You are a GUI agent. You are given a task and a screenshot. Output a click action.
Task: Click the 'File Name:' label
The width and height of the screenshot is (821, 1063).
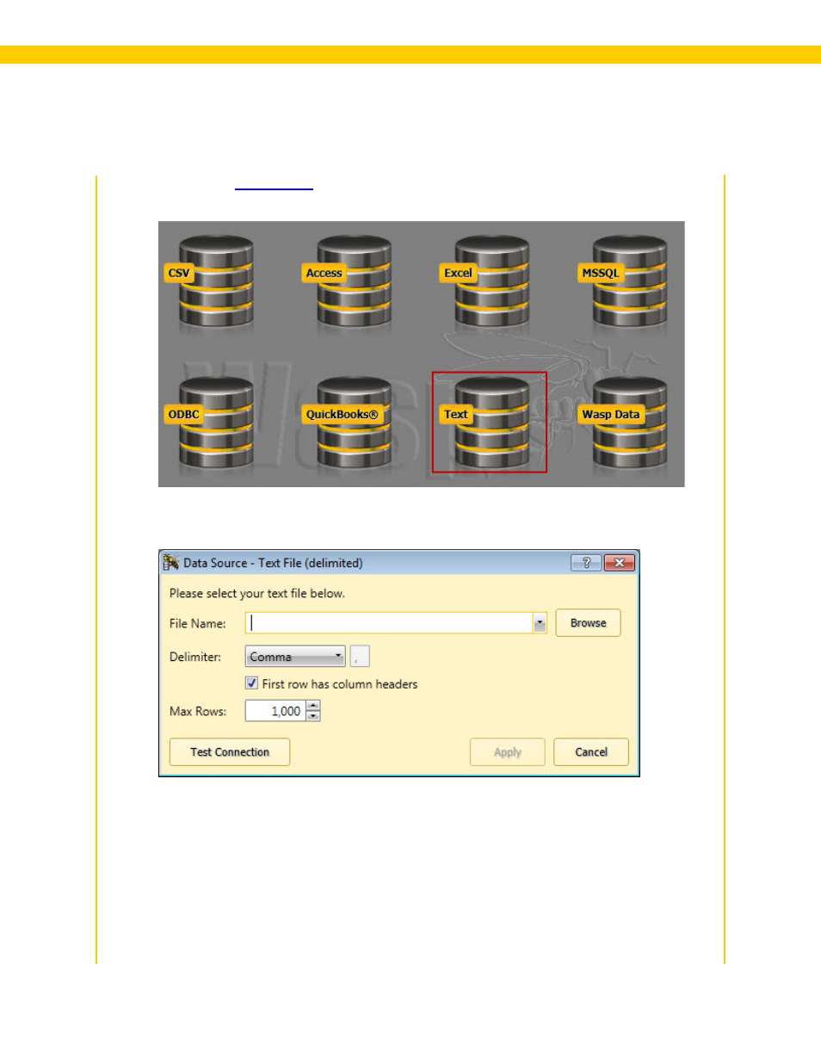click(x=198, y=623)
